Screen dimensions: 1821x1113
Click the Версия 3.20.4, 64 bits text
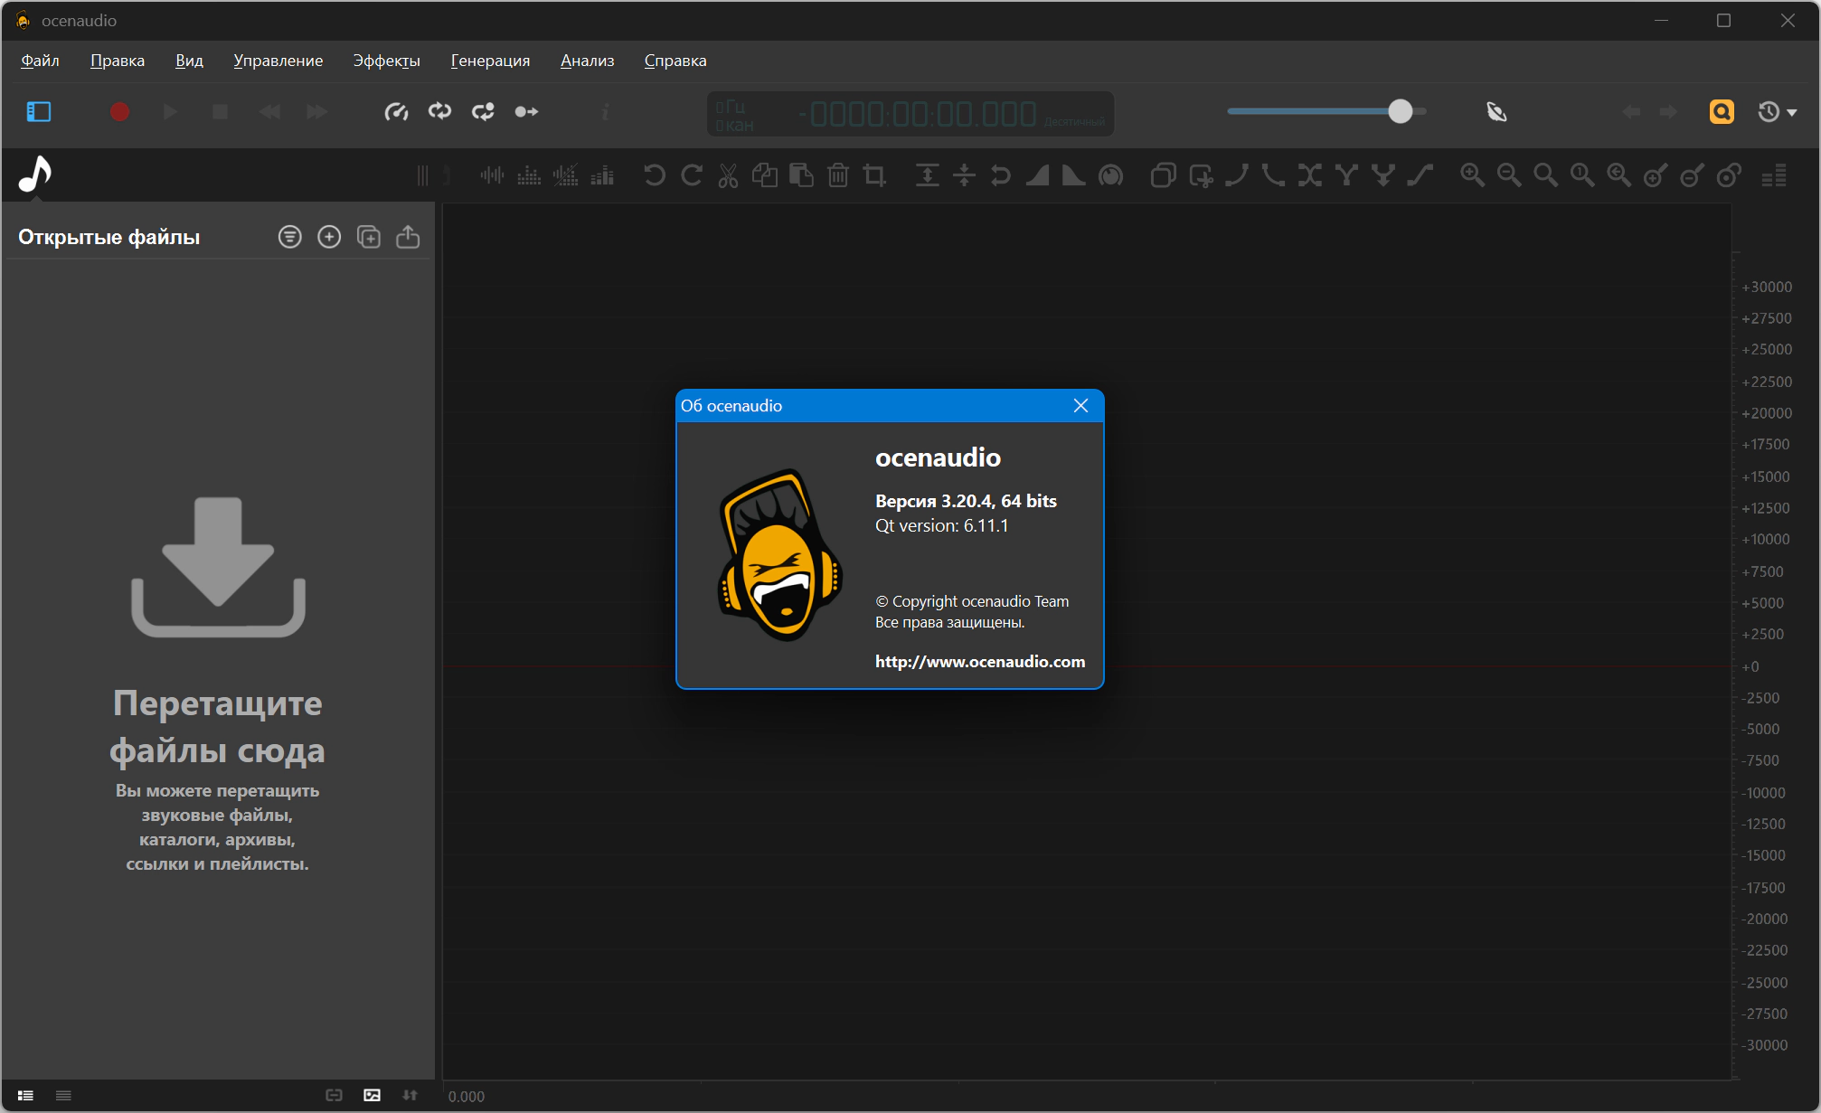point(966,501)
